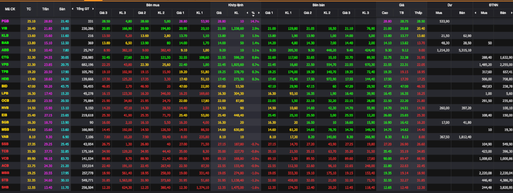Select the EIB ticker row symbol
This screenshot has width=513, height=193.
pos(5,114)
